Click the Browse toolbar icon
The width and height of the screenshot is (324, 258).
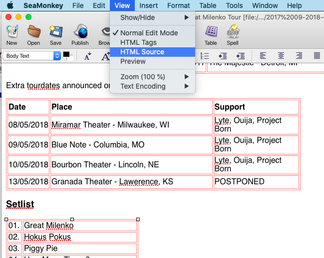[105, 32]
